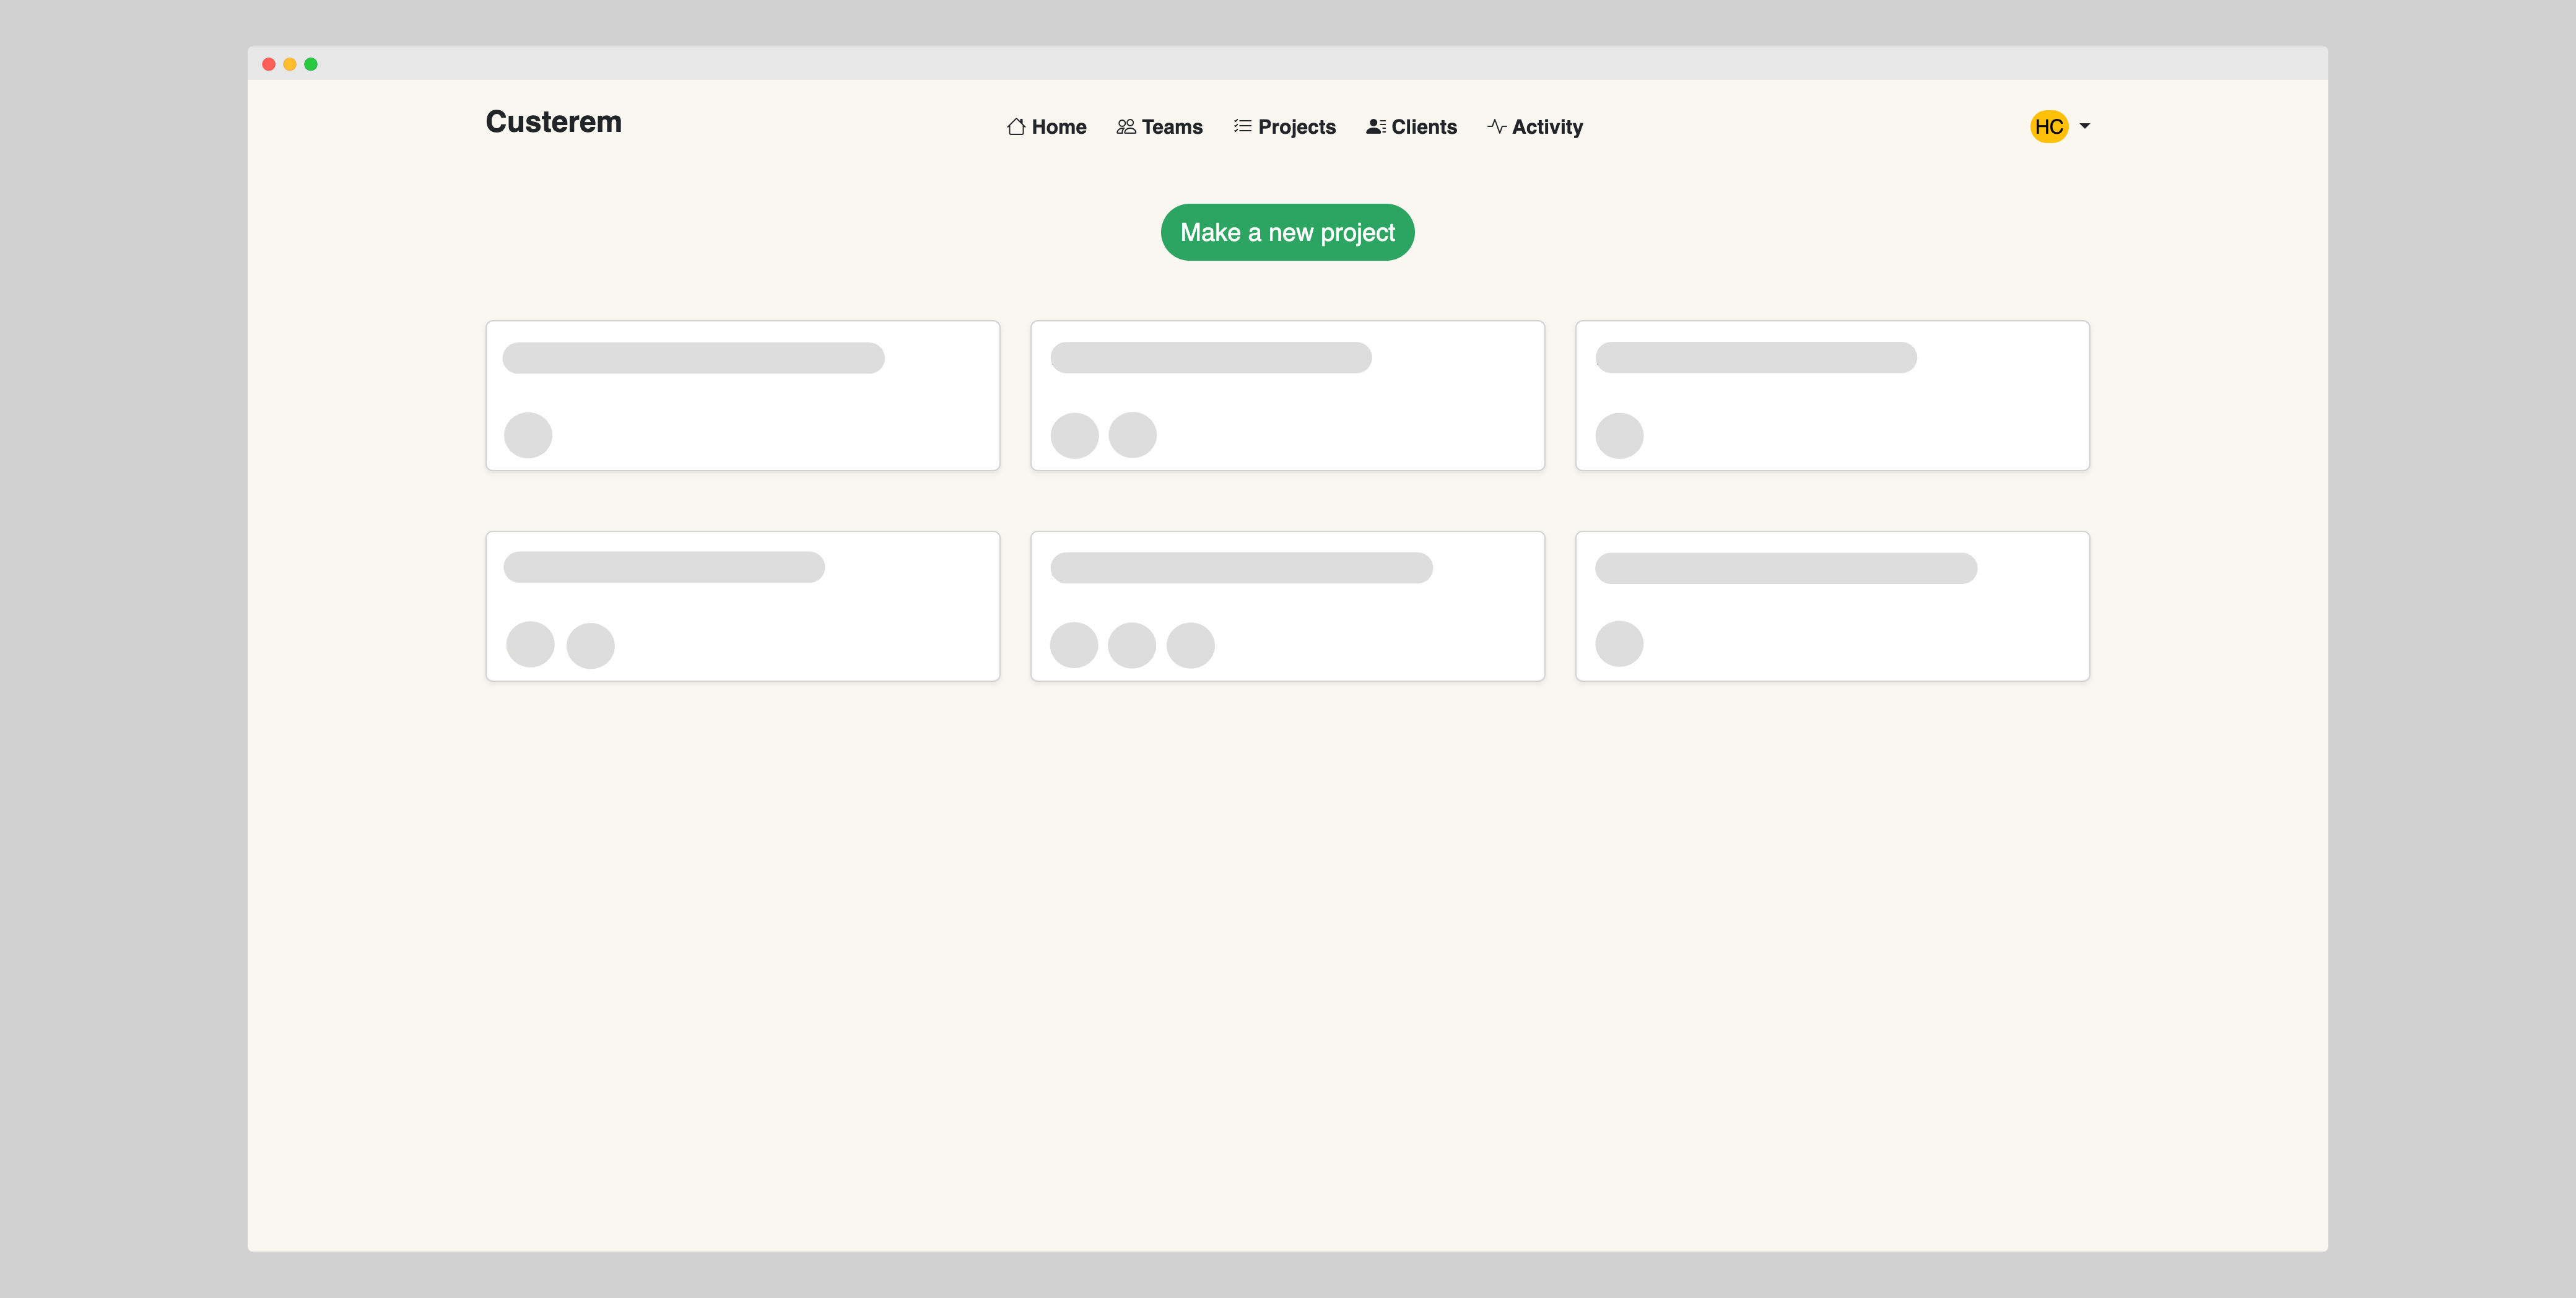Click the Custerem logo link
The image size is (2576, 1298).
pyautogui.click(x=553, y=122)
